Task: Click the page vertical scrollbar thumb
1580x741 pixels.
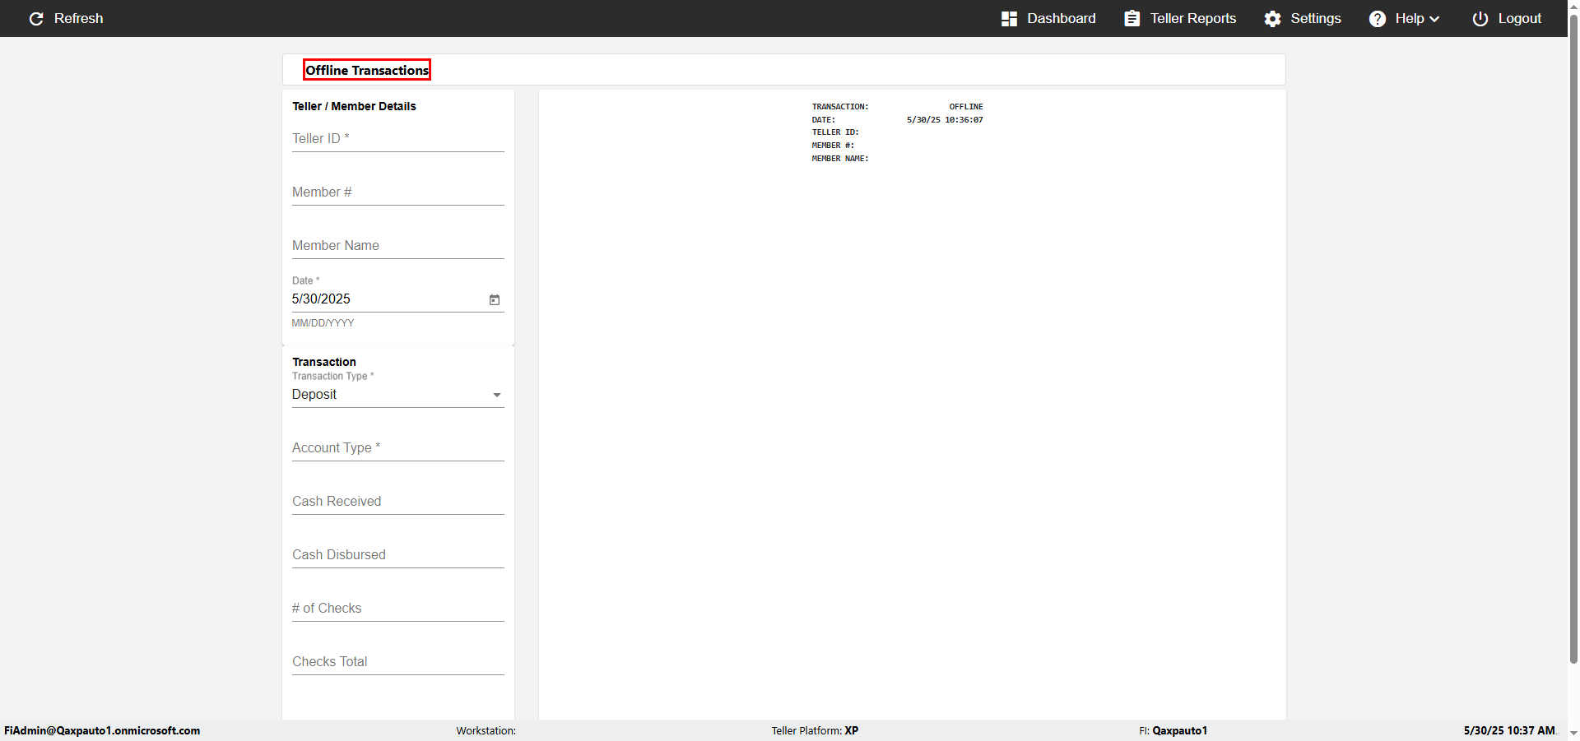Action: point(1573,337)
